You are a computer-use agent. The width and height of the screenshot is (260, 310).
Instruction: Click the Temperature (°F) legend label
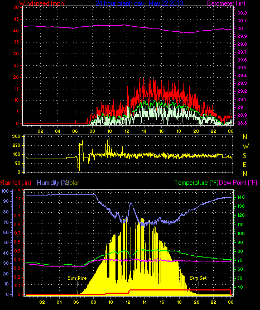pos(196,183)
